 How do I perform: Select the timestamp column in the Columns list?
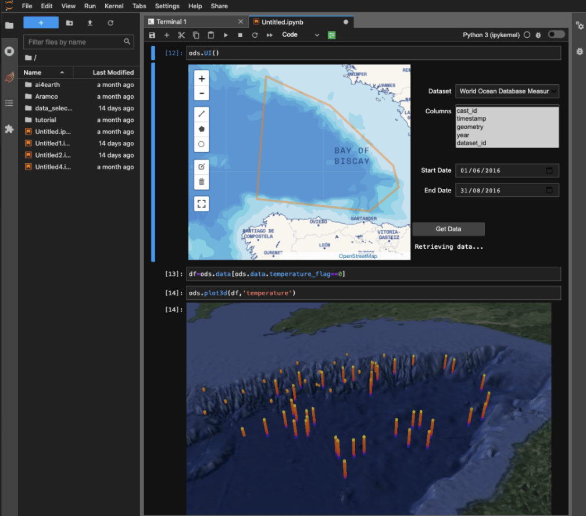[471, 119]
